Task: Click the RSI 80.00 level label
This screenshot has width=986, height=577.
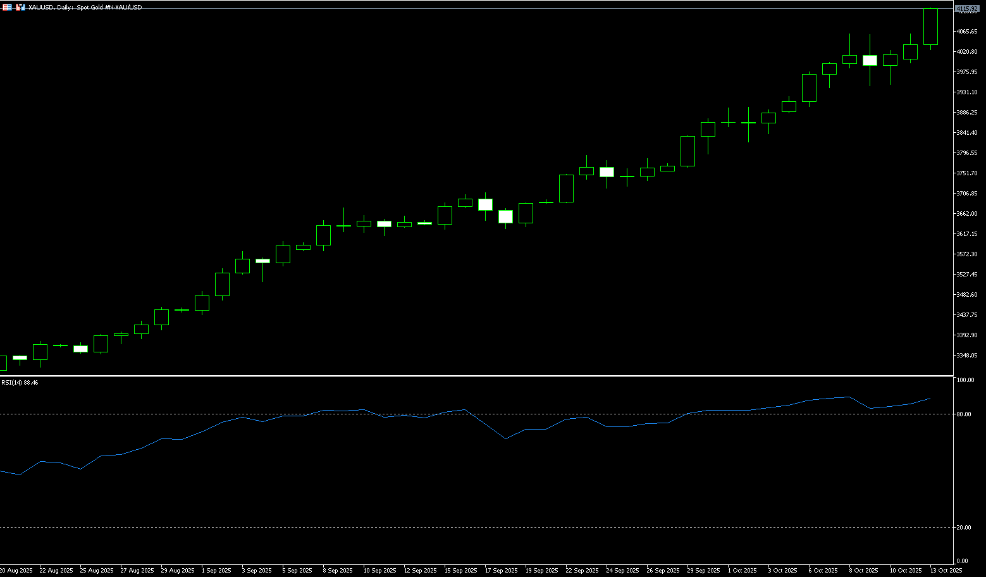Action: click(x=964, y=414)
